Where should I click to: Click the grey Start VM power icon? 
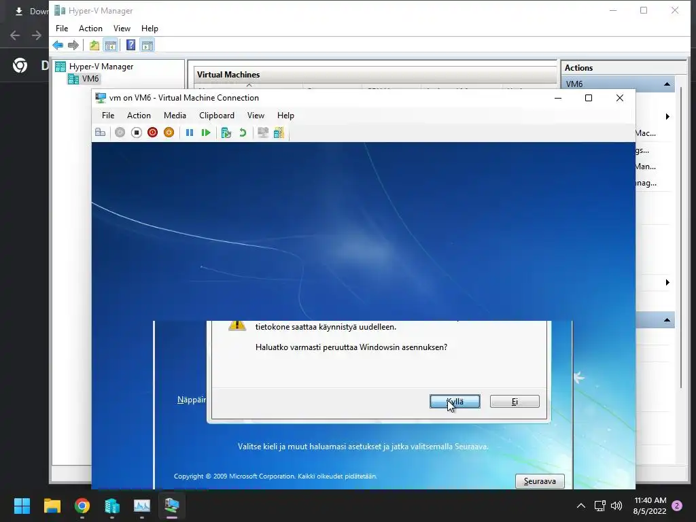coord(120,133)
